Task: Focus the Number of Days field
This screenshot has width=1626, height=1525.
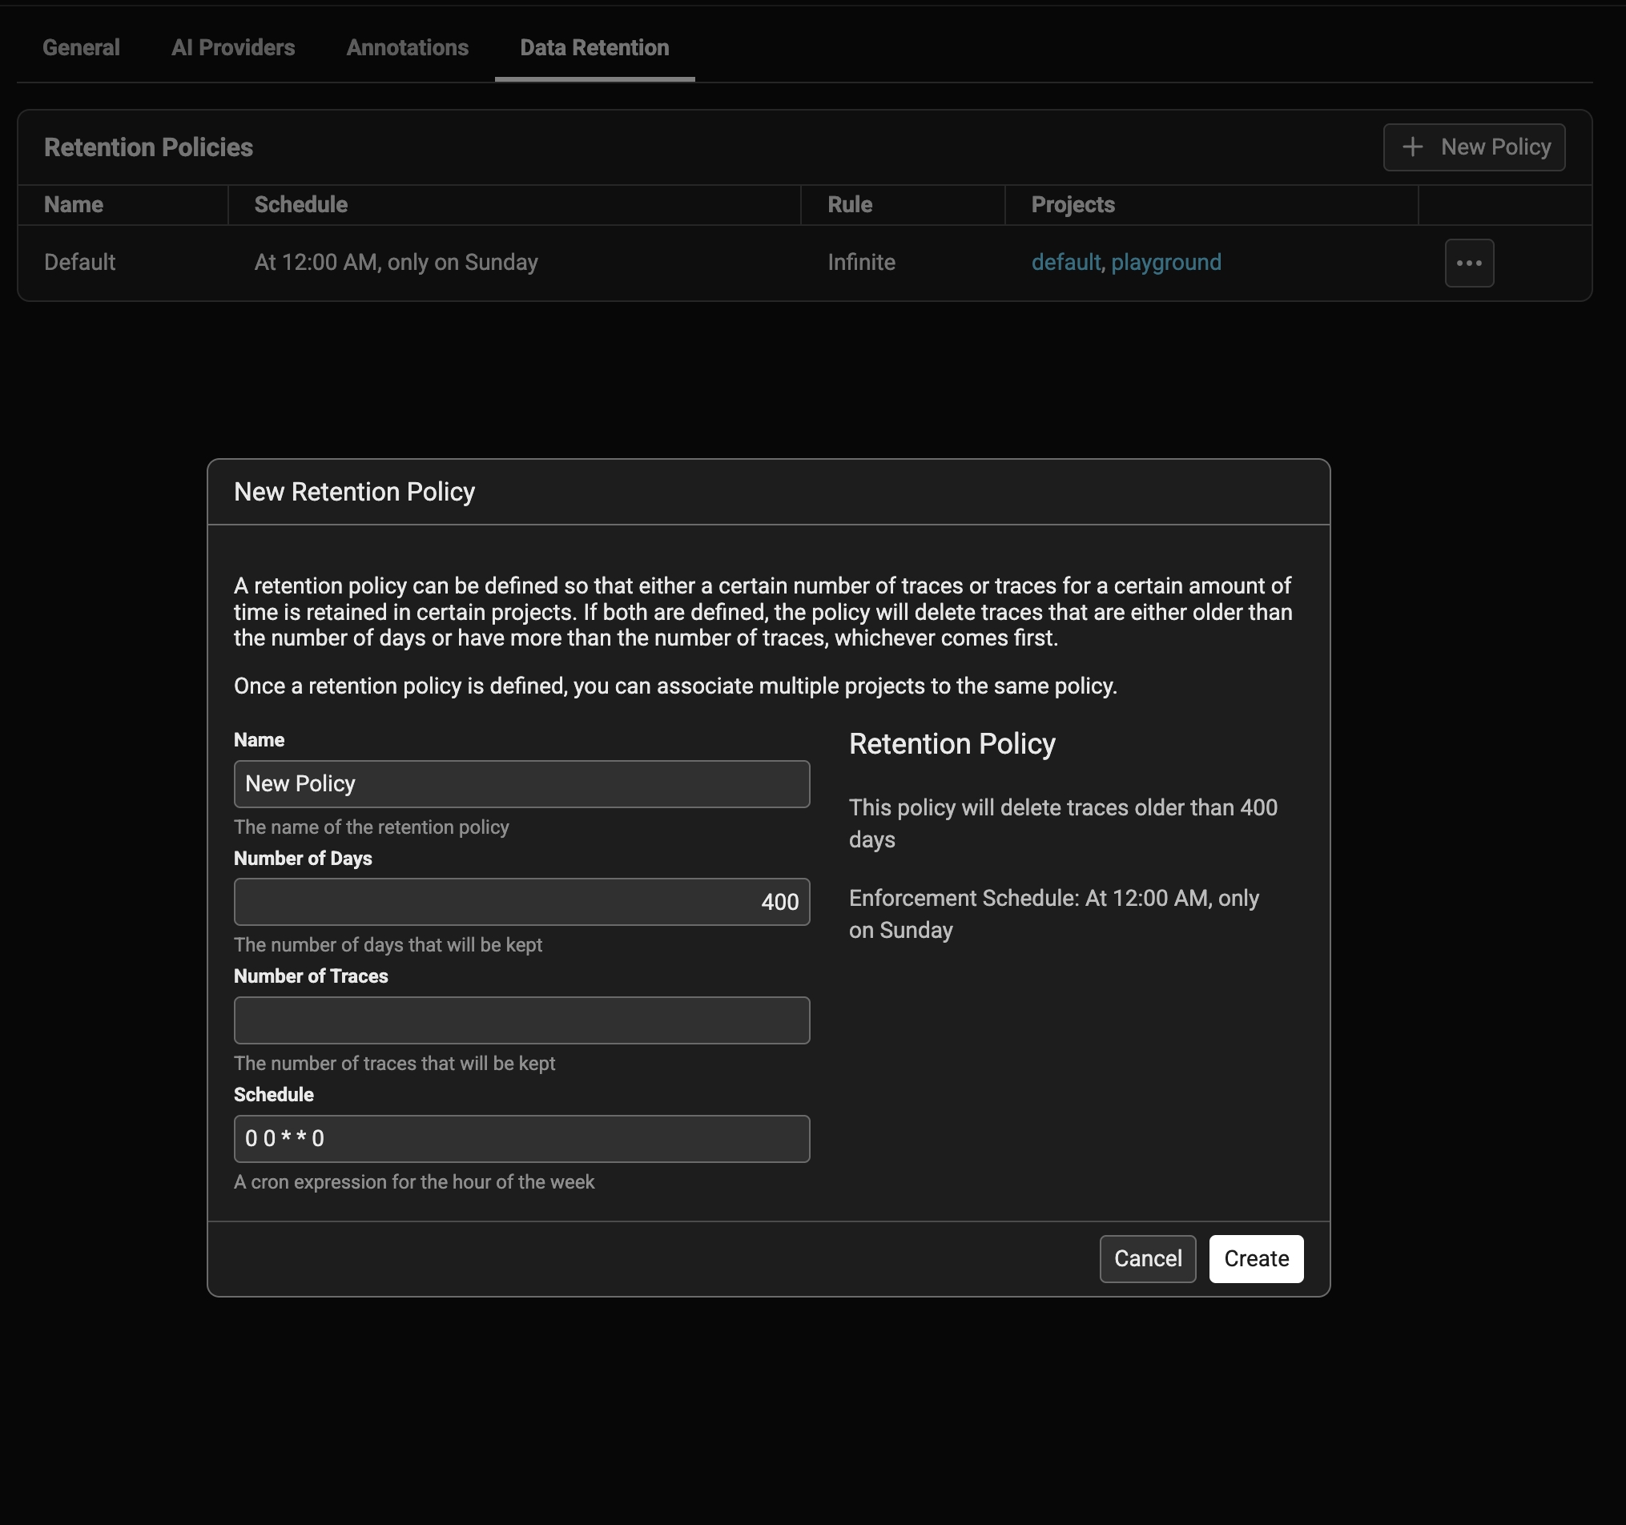Action: (x=521, y=901)
